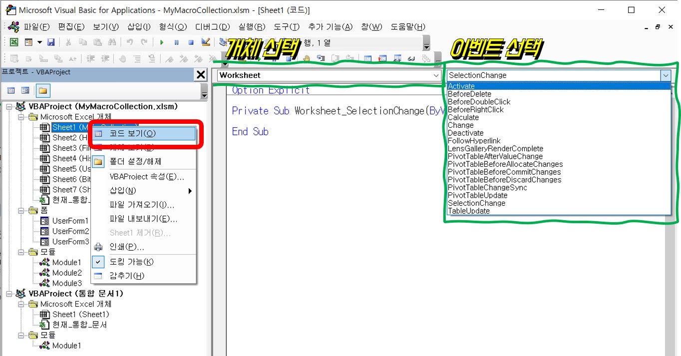Image resolution: width=681 pixels, height=356 pixels.
Task: Select Change in the event list
Action: pyautogui.click(x=558, y=125)
